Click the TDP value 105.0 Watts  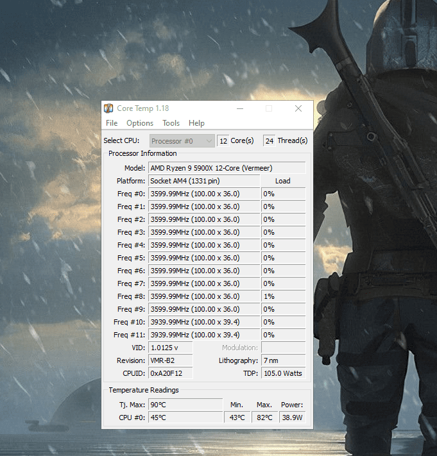284,373
